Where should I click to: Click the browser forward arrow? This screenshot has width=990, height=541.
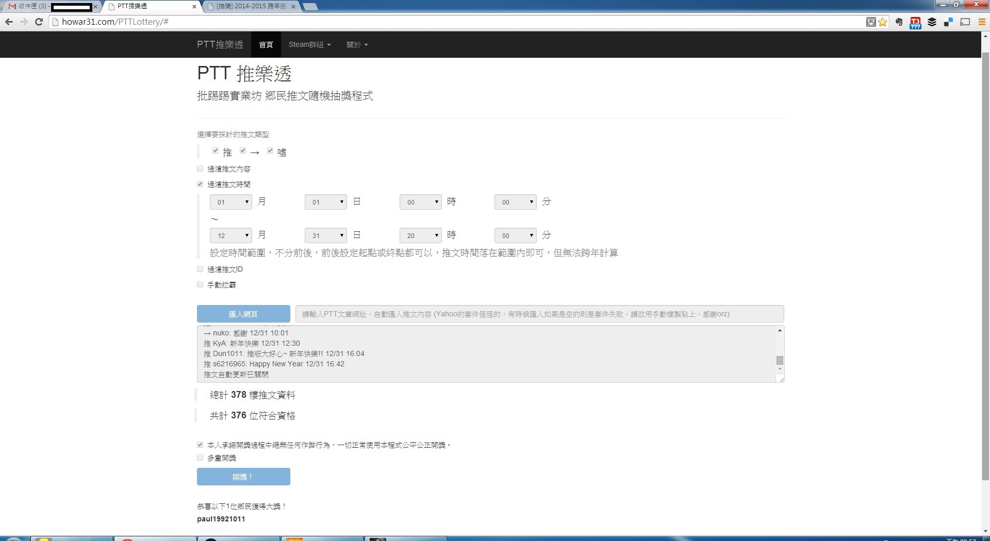[x=24, y=22]
